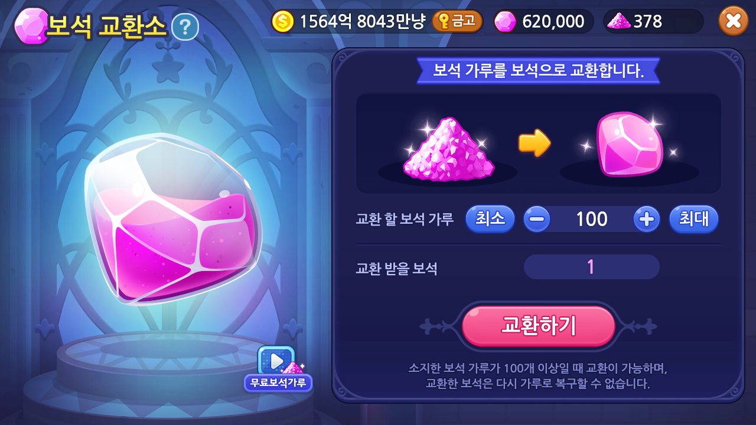Tap the large gem on the pedestal
Viewport: 756px width, 425px height.
(173, 219)
